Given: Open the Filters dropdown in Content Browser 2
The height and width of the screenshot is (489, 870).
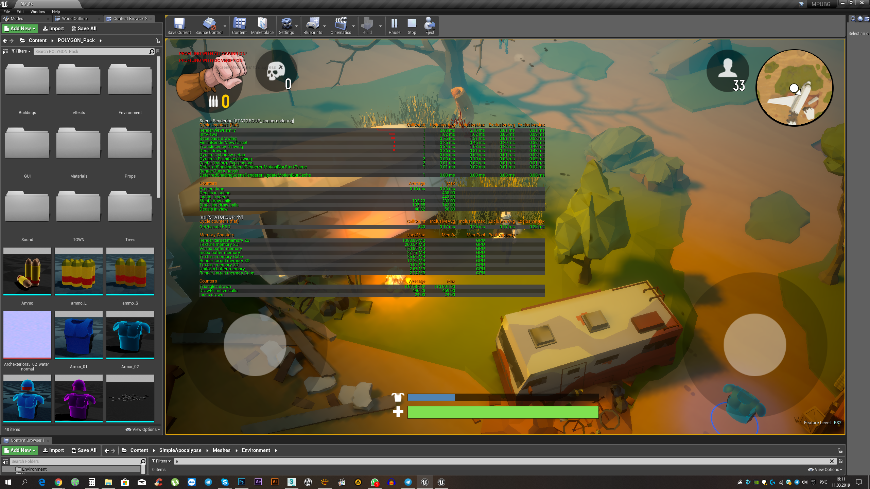Looking at the screenshot, I should pyautogui.click(x=21, y=51).
